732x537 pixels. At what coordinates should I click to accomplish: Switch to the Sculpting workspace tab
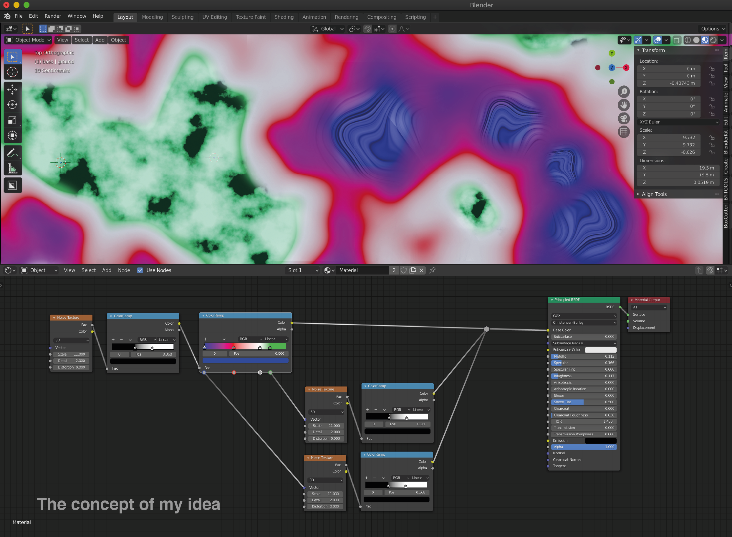coord(182,17)
